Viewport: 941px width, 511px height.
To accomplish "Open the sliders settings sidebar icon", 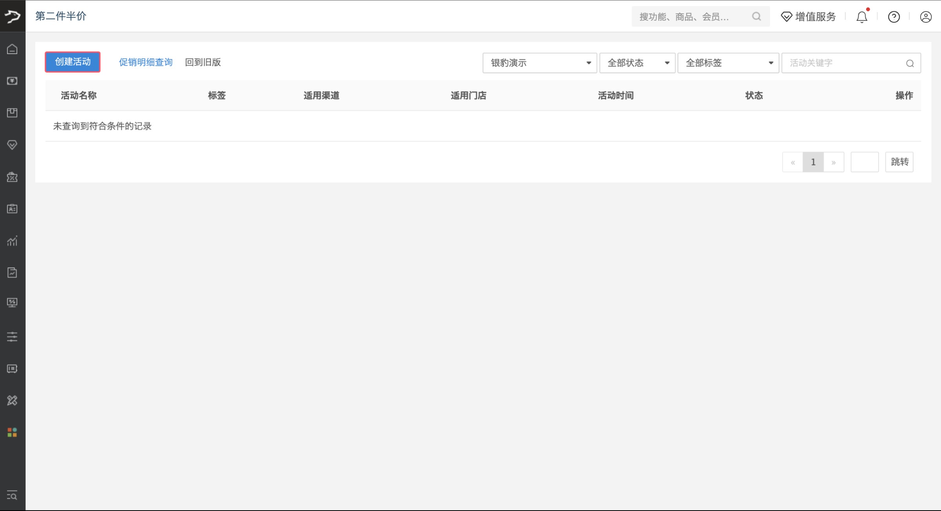I will coord(12,337).
